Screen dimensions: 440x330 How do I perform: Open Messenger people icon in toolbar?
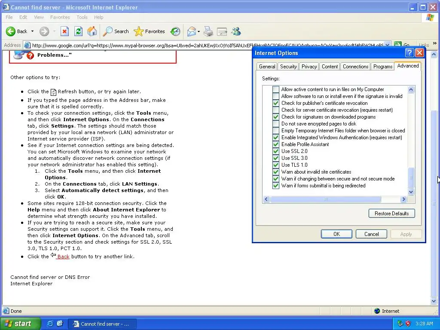pos(236,31)
